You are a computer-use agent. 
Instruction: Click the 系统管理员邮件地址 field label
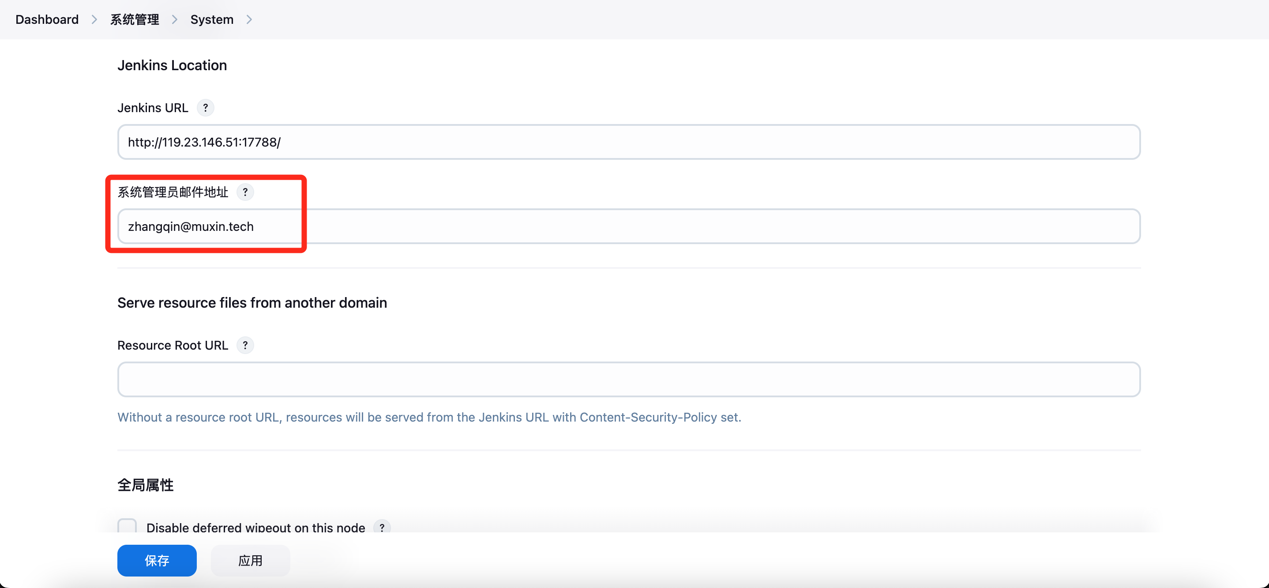point(173,192)
